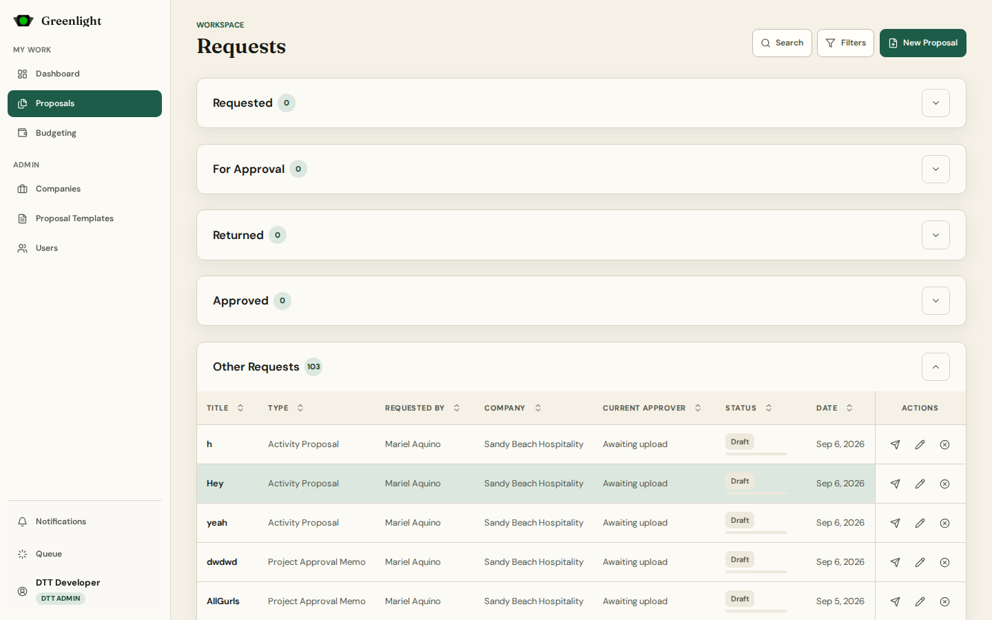Open the Queue in sidebar
The height and width of the screenshot is (620, 992).
click(85, 554)
